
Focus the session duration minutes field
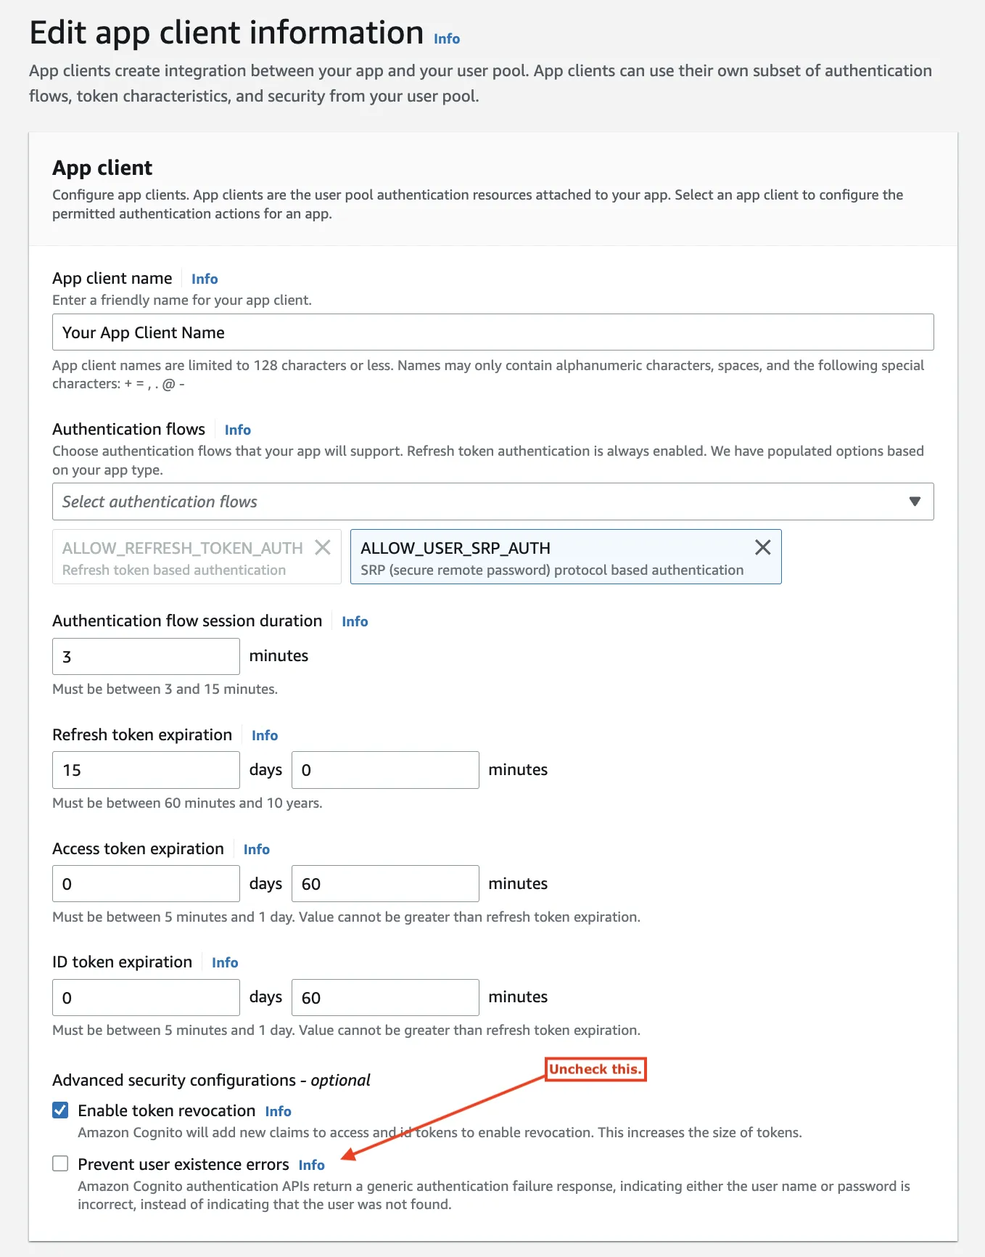click(146, 657)
